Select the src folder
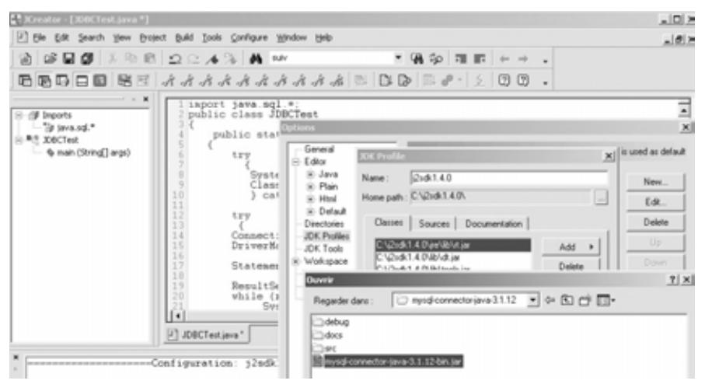This screenshot has height=384, width=705. click(x=325, y=348)
